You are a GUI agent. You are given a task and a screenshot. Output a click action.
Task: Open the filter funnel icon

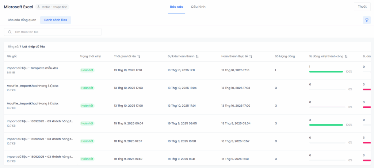(x=366, y=20)
